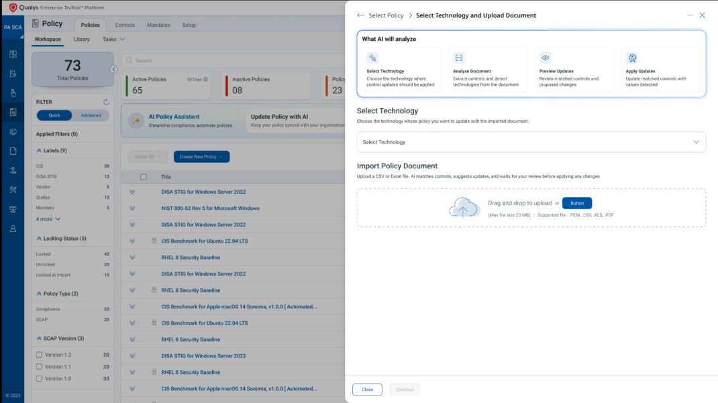Close the upload document panel

click(x=702, y=15)
